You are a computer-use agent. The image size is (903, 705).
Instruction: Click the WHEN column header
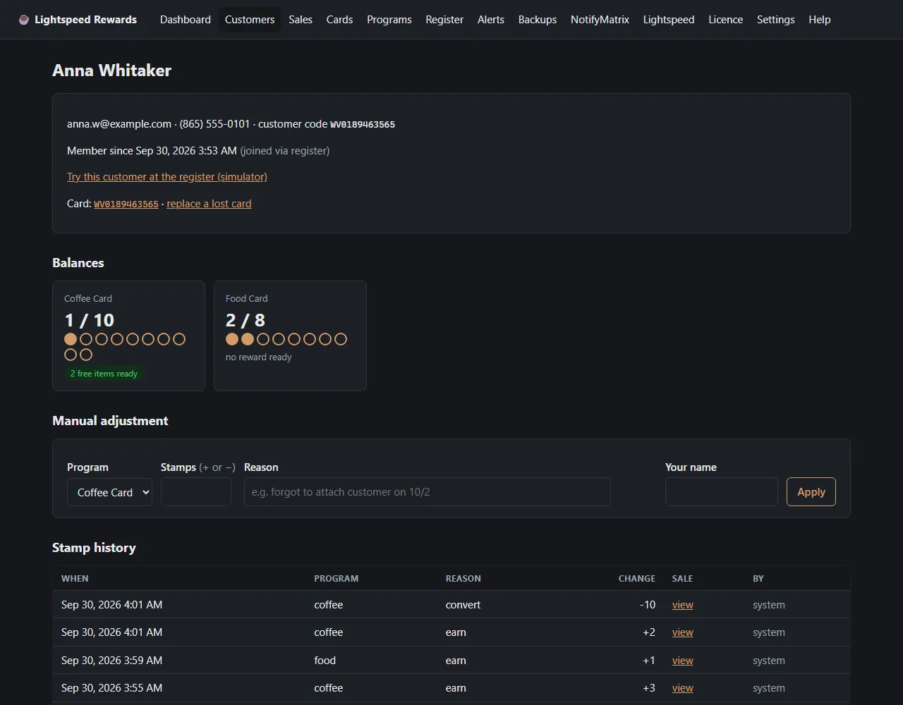75,579
